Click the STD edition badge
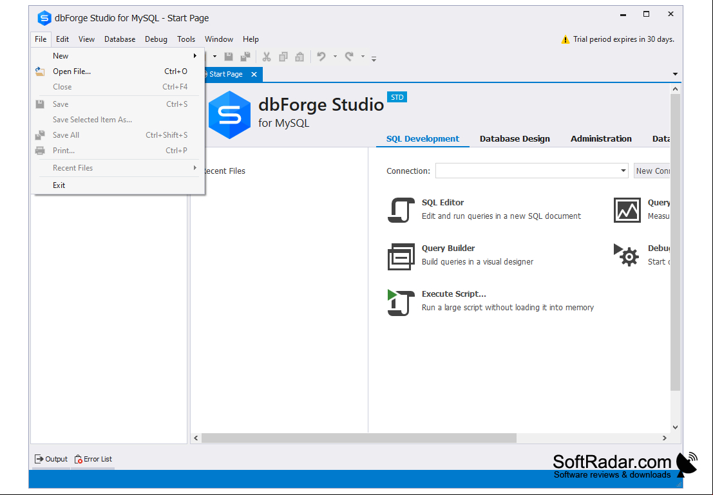Image resolution: width=713 pixels, height=495 pixels. click(x=397, y=97)
